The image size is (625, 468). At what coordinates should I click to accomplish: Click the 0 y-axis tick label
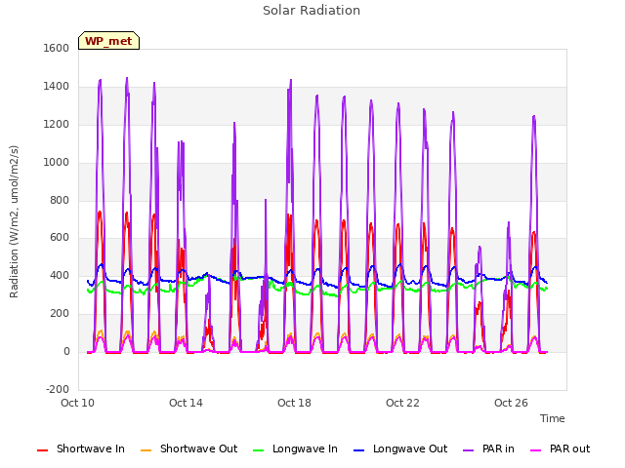point(66,352)
